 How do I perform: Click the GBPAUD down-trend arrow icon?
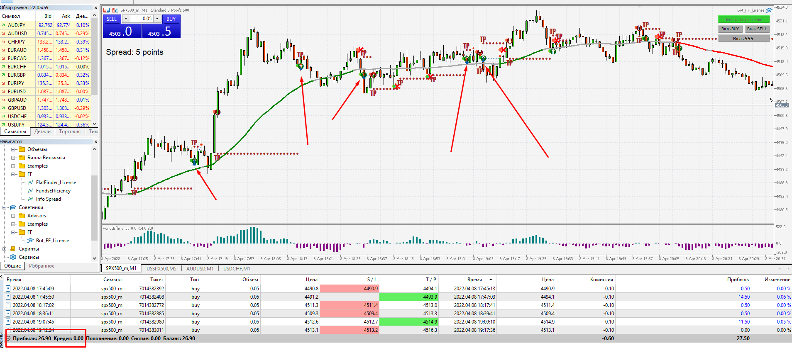3,100
